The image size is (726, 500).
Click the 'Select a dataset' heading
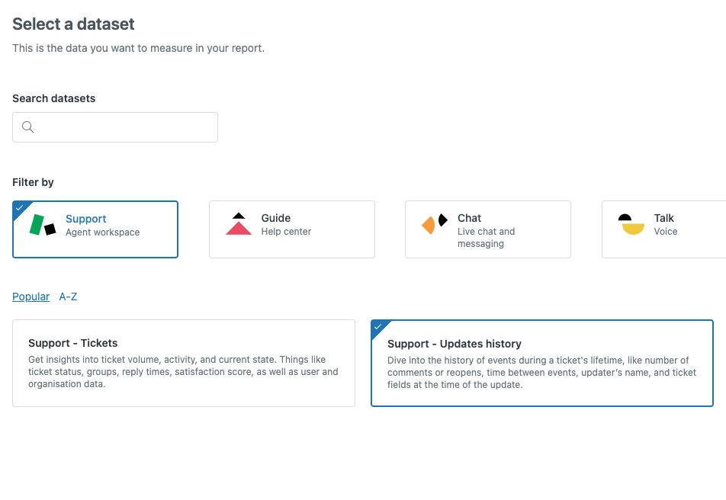(x=73, y=24)
